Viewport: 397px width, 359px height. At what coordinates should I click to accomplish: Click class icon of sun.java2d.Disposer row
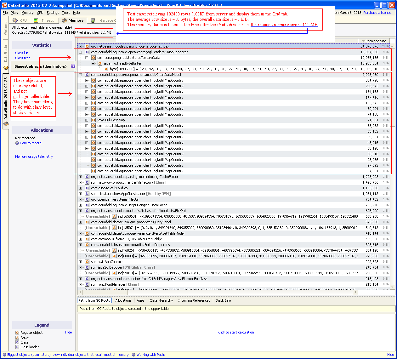coord(87,267)
